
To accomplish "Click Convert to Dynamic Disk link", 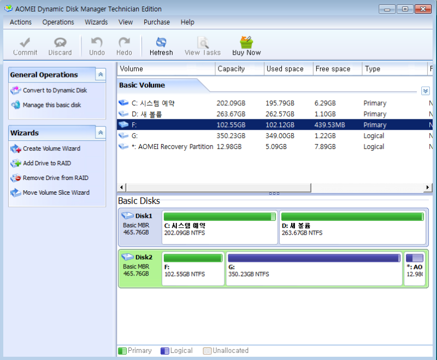I will [x=55, y=91].
